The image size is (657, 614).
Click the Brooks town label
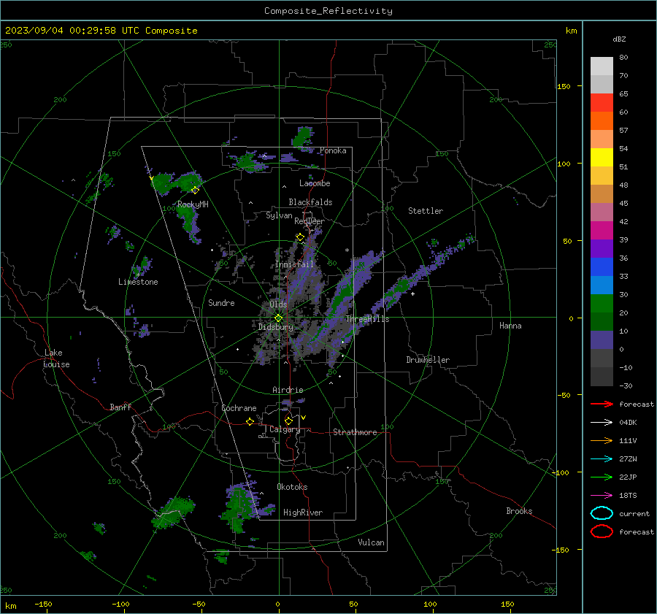[519, 511]
